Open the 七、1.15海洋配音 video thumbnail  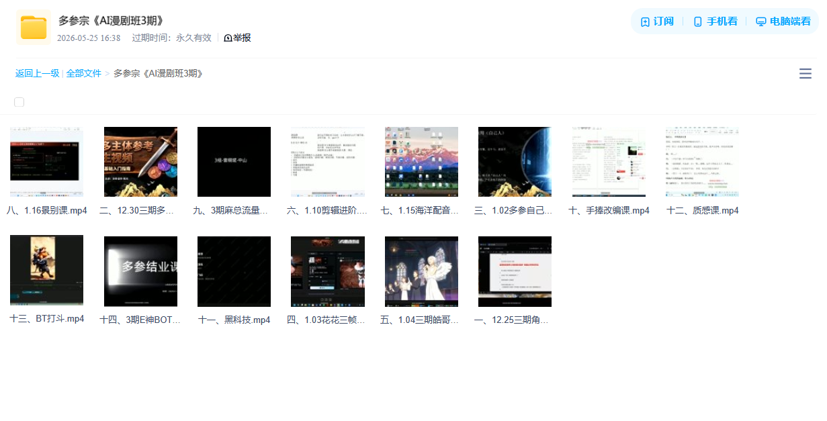tap(421, 161)
